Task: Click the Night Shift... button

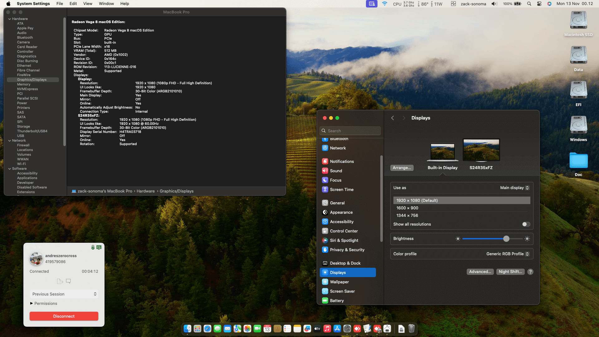Action: pos(510,271)
